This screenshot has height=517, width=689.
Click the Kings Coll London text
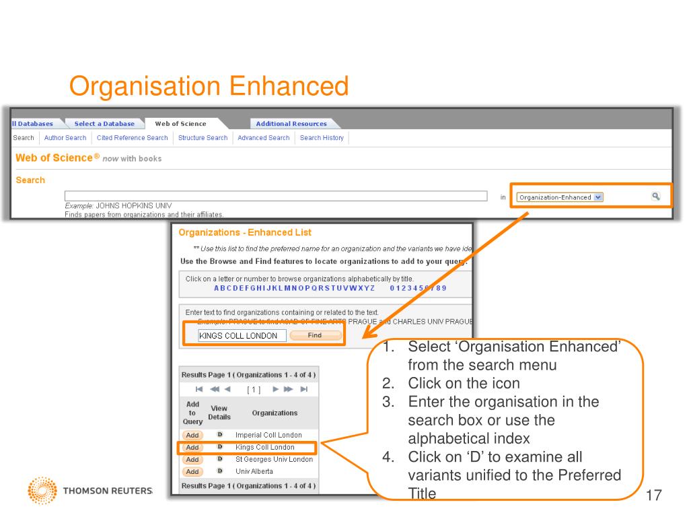tap(265, 447)
